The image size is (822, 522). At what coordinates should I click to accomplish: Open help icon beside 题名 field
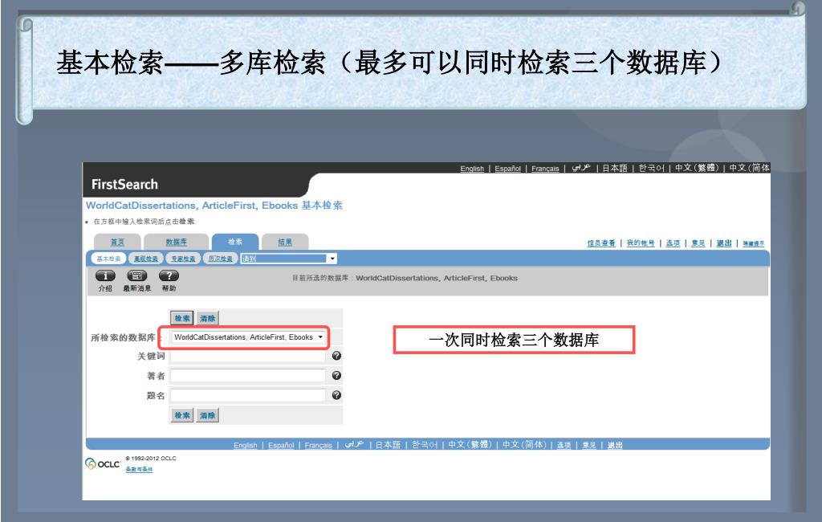click(336, 395)
